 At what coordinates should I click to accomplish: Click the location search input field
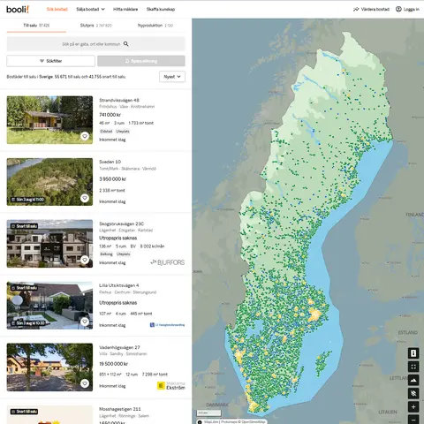[96, 44]
